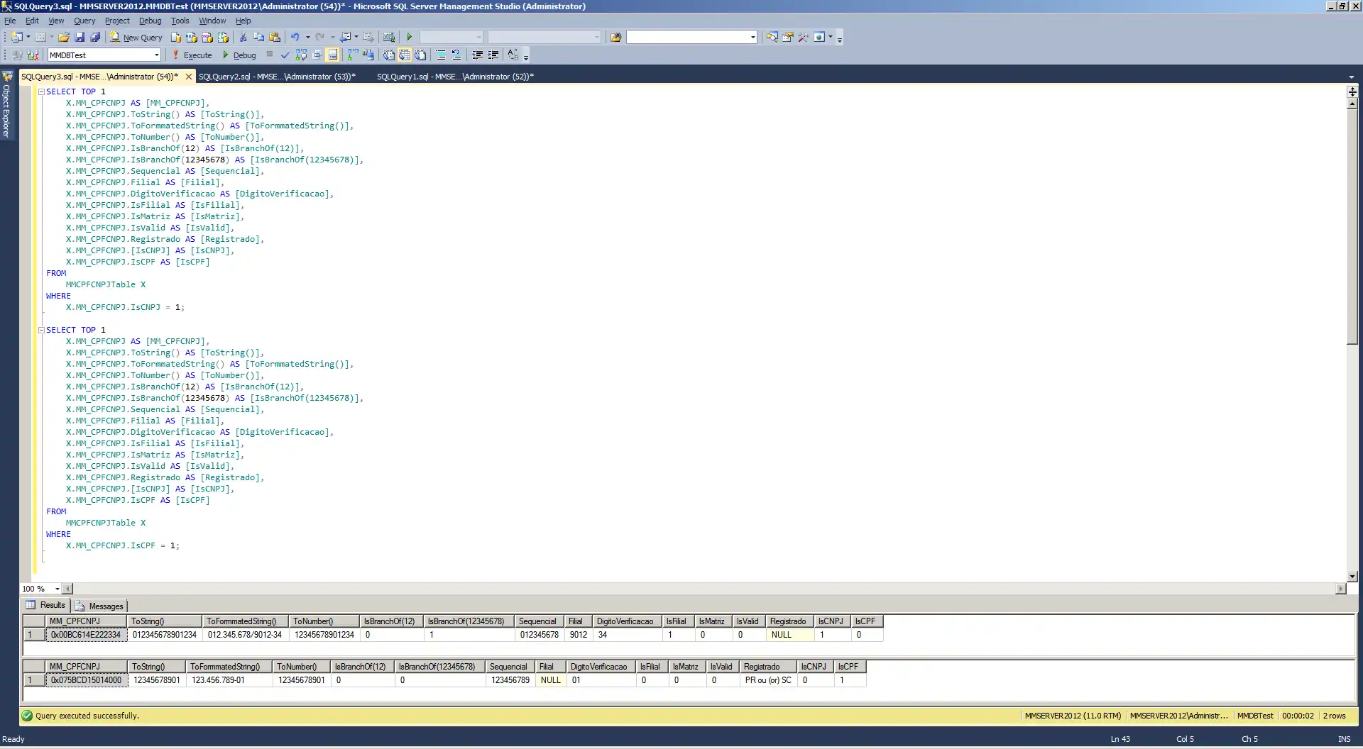Click the New Query button
The image size is (1363, 749).
click(136, 38)
